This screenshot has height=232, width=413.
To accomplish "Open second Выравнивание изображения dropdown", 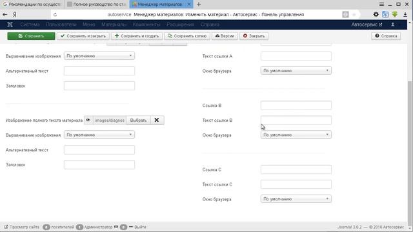I will pos(99,135).
